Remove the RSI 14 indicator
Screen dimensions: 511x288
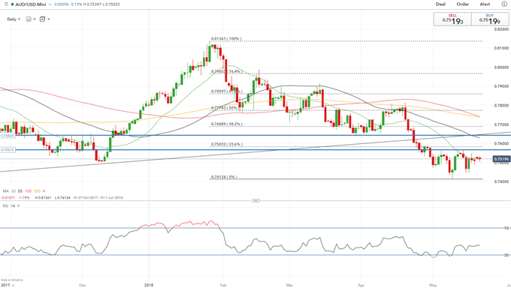point(19,206)
